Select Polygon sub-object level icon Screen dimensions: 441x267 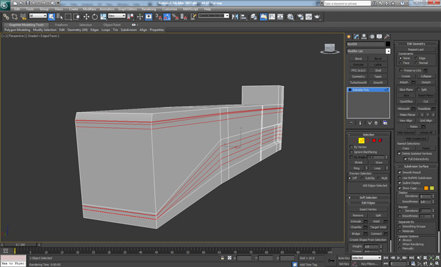click(374, 140)
